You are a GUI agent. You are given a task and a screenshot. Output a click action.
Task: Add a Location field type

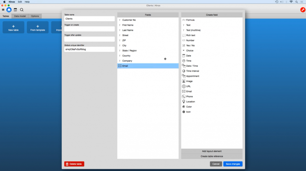(x=190, y=101)
